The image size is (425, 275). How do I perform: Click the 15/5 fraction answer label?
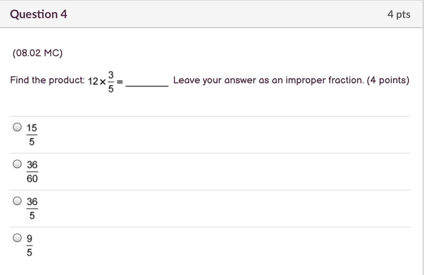coord(32,135)
